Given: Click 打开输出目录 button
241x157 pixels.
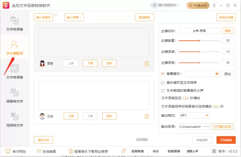Looking at the screenshot, I should [x=223, y=126].
